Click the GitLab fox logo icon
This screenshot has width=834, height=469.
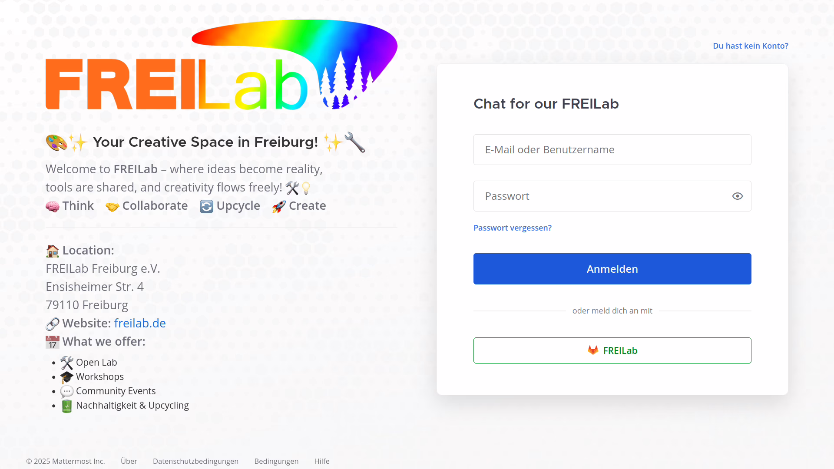593,350
